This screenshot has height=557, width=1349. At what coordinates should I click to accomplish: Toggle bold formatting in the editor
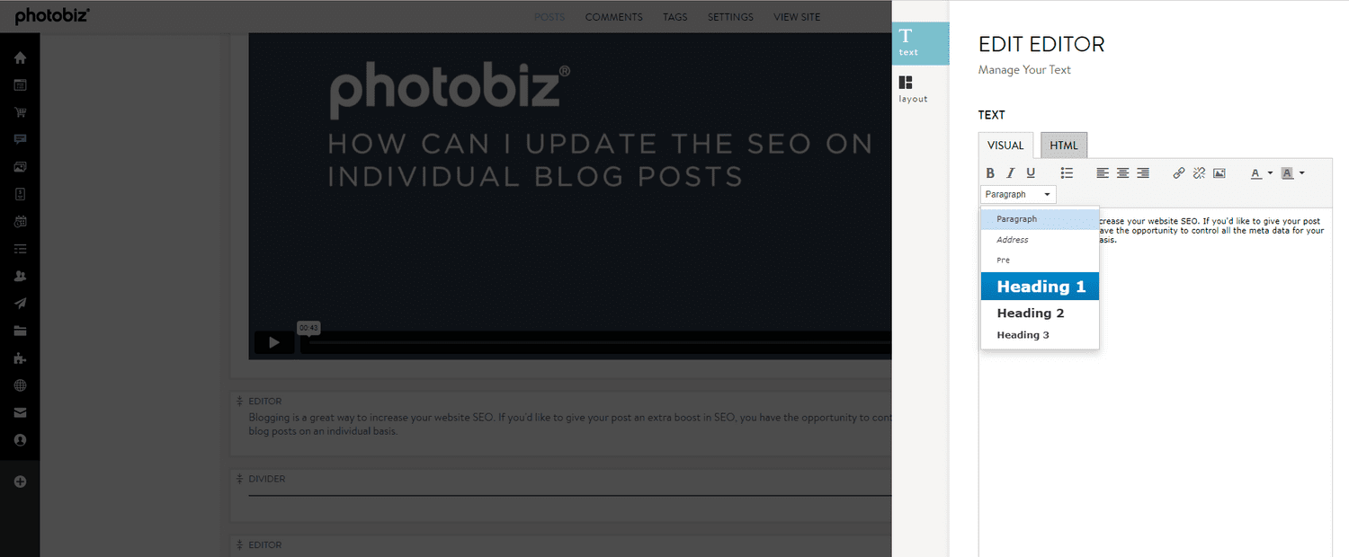coord(990,172)
